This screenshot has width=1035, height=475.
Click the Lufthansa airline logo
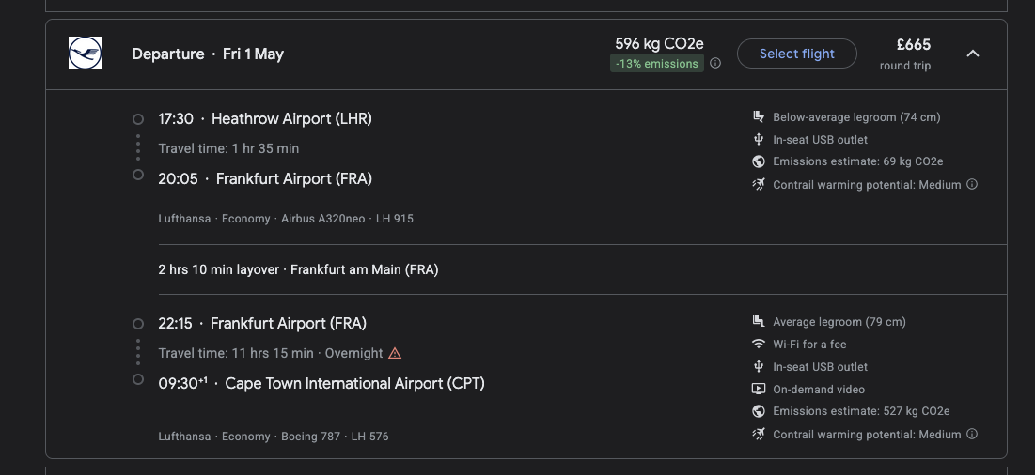click(x=85, y=54)
